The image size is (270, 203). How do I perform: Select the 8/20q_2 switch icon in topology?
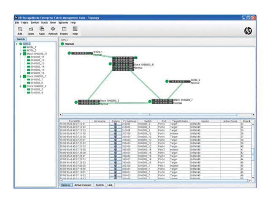click(x=179, y=81)
